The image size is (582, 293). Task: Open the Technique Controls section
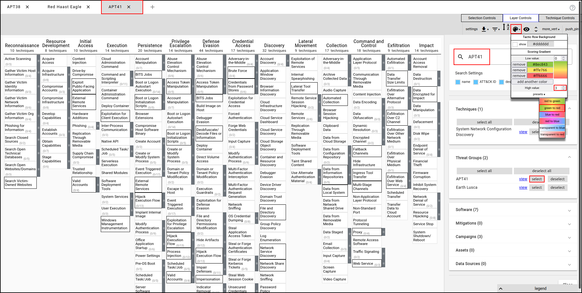pos(560,18)
